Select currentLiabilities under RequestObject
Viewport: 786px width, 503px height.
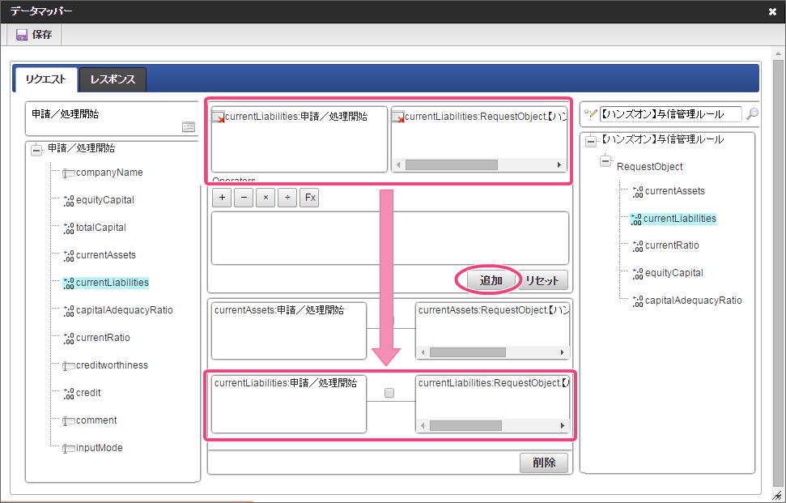(680, 219)
